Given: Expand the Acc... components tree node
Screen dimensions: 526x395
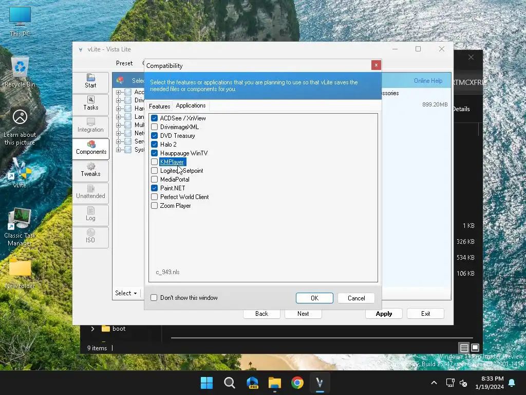Looking at the screenshot, I should pos(118,92).
